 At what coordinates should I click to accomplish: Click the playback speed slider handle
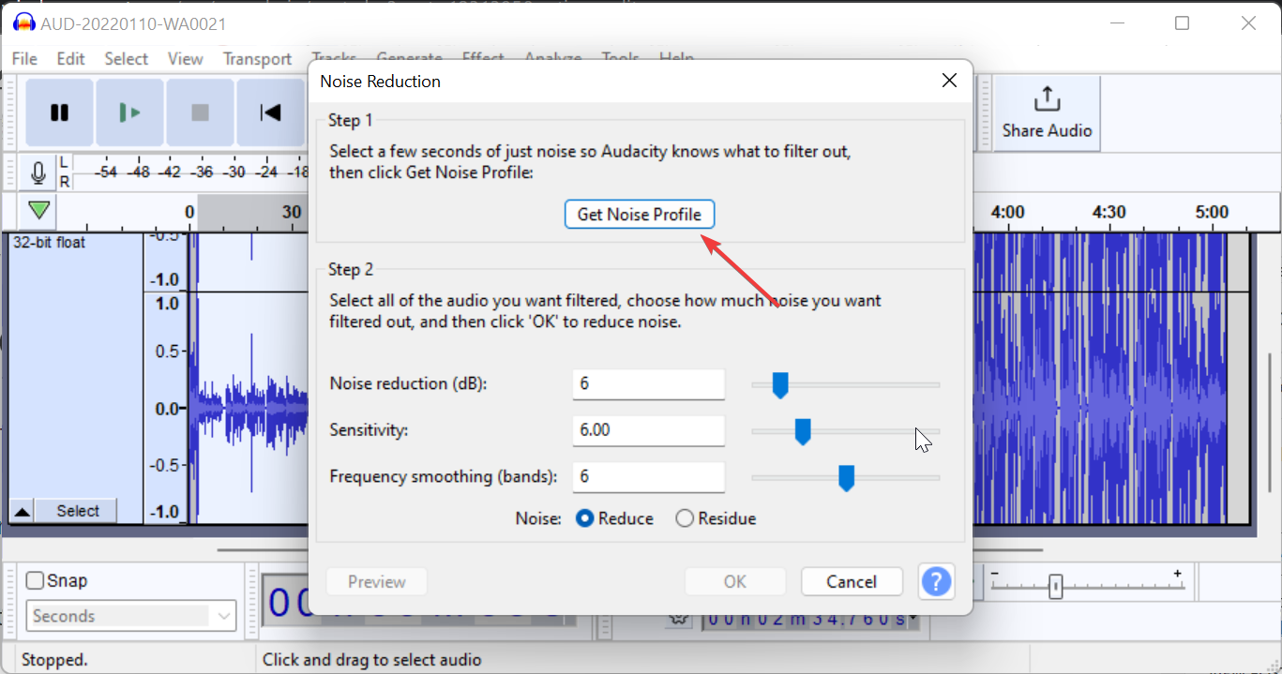click(1056, 588)
